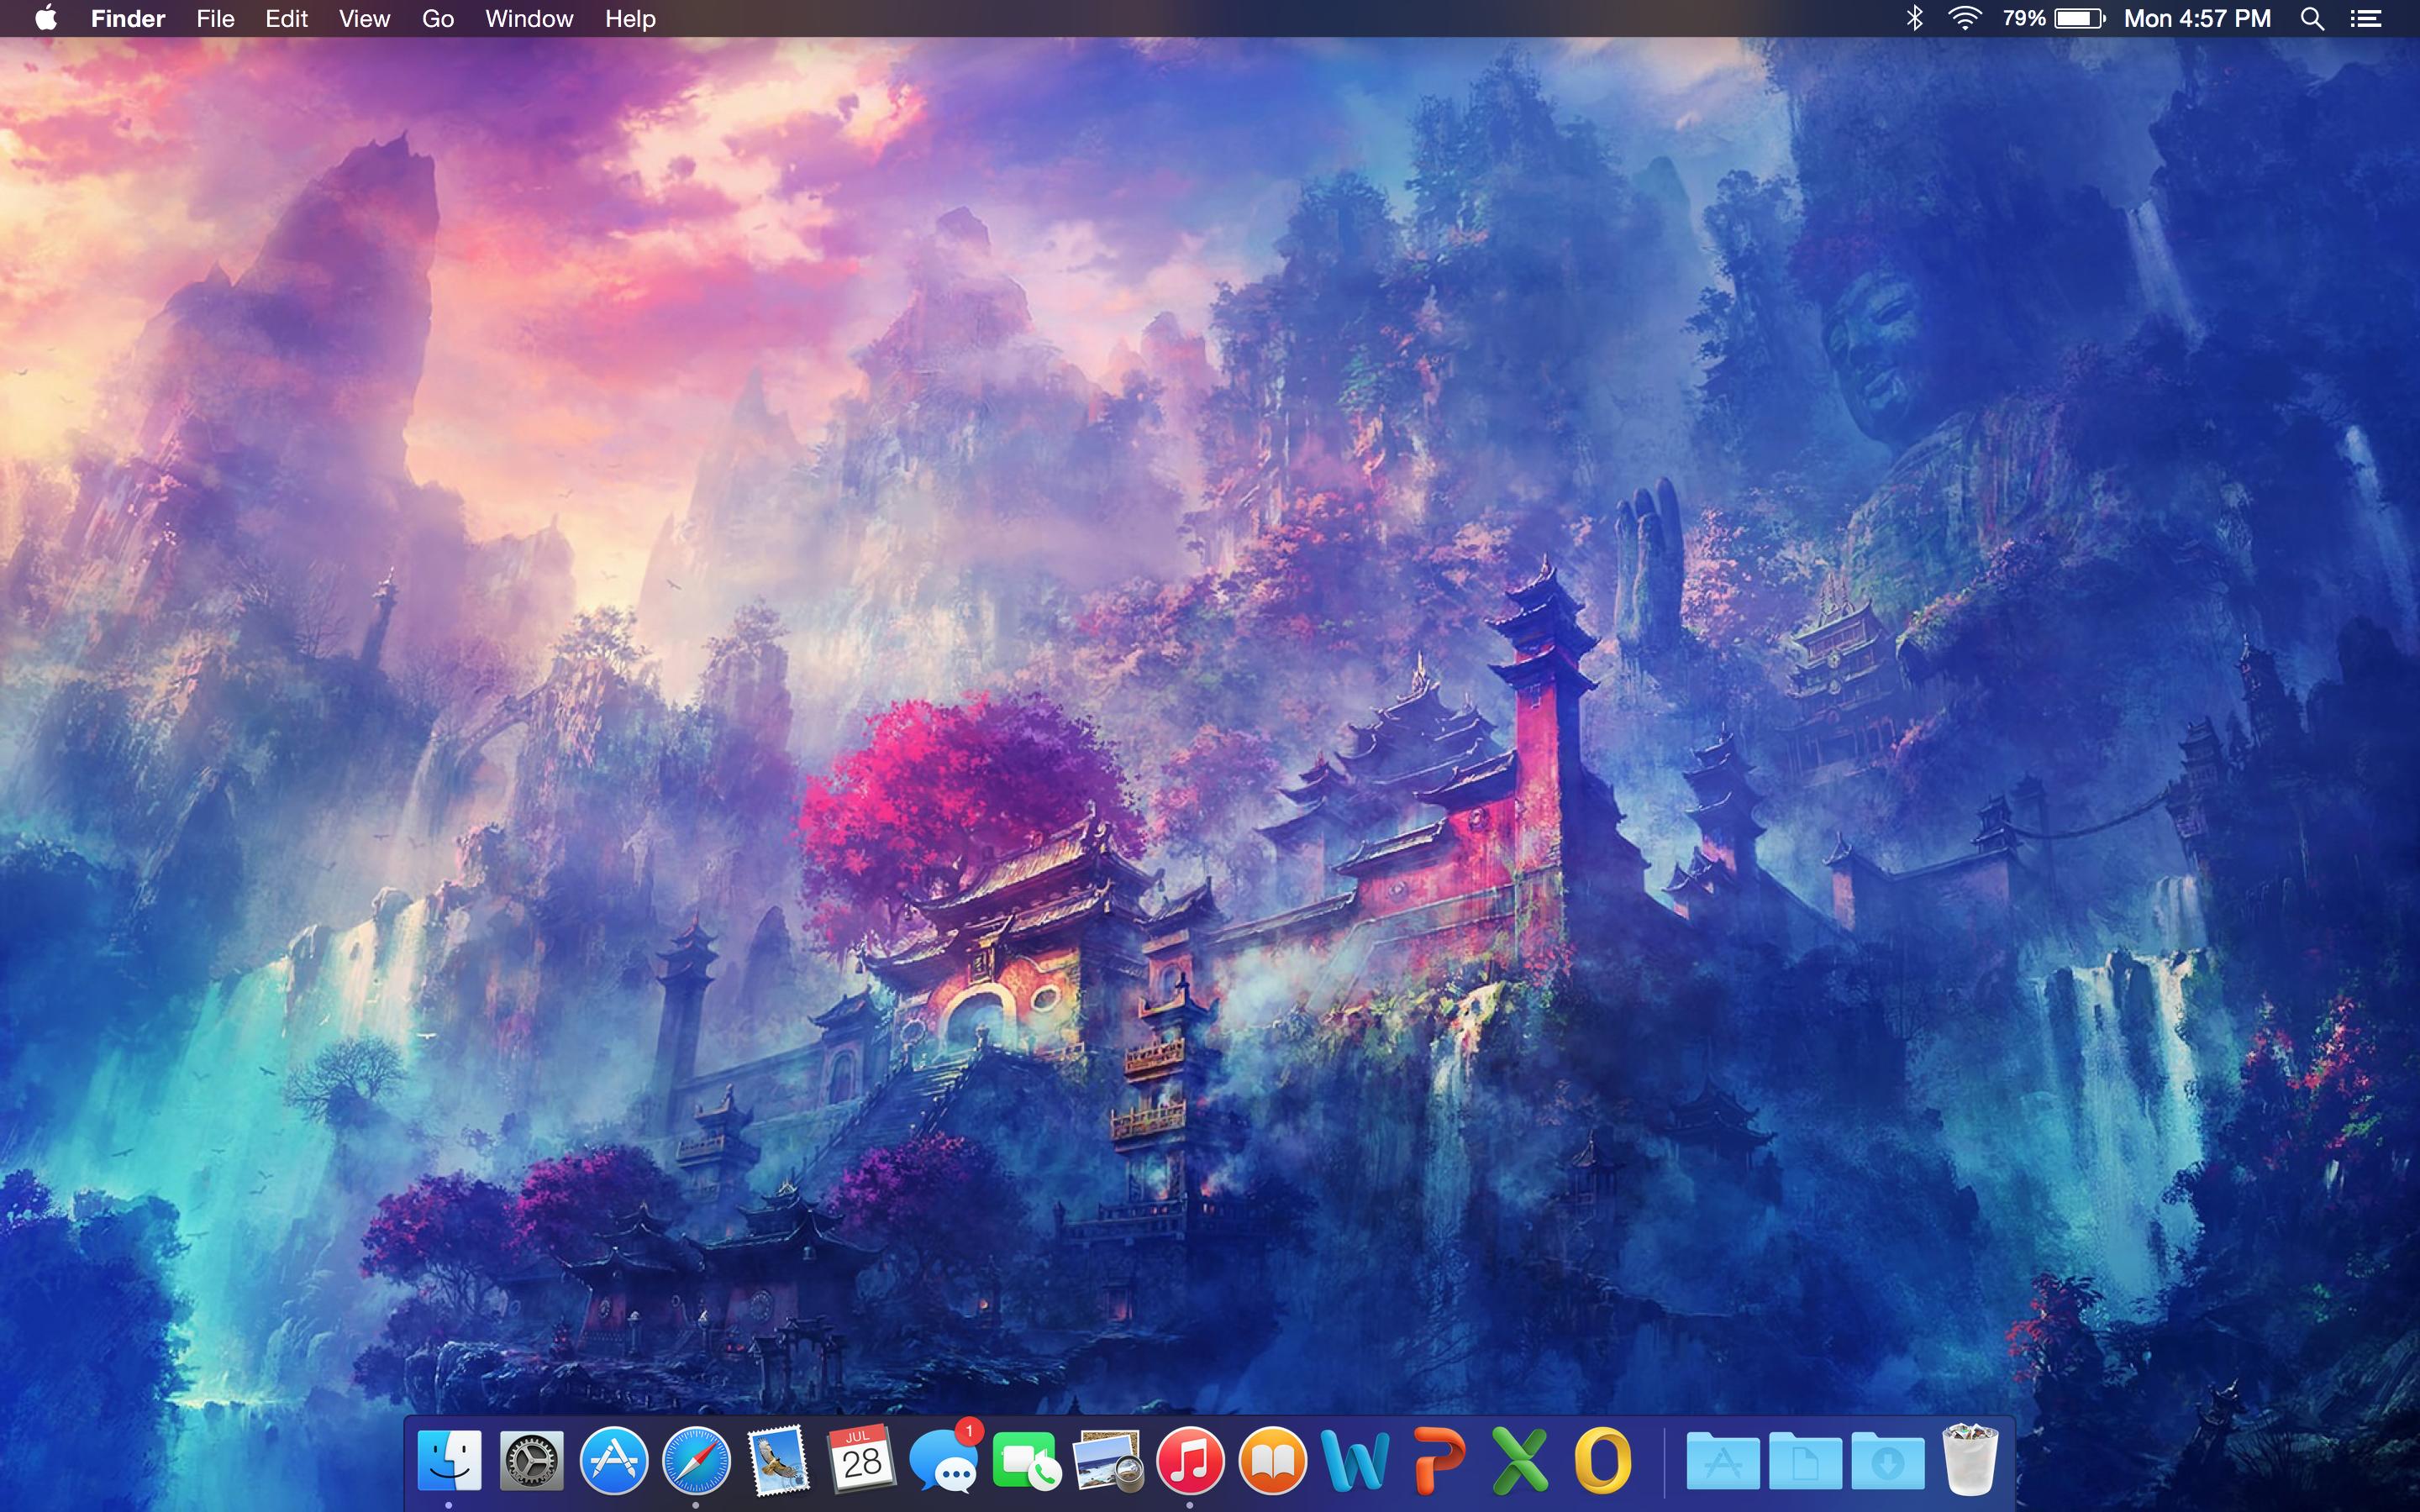2420x1512 pixels.
Task: Click the Spotlight search magnifier
Action: pos(2311,18)
